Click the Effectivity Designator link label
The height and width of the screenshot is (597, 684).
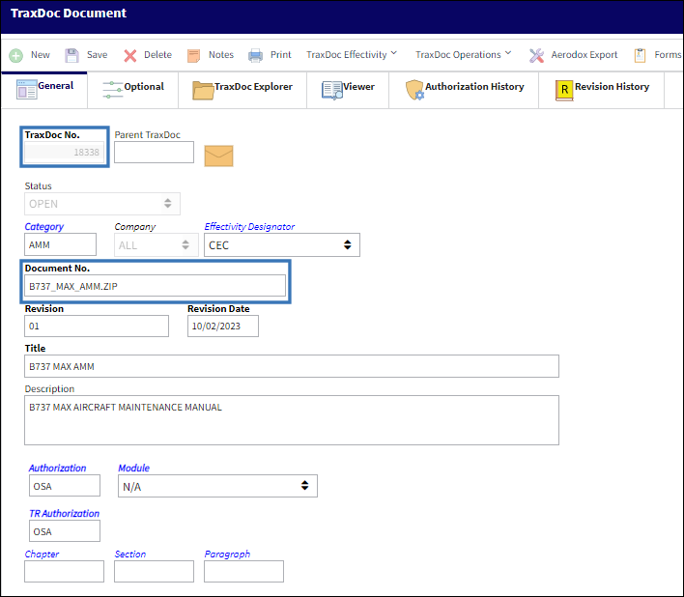point(249,227)
